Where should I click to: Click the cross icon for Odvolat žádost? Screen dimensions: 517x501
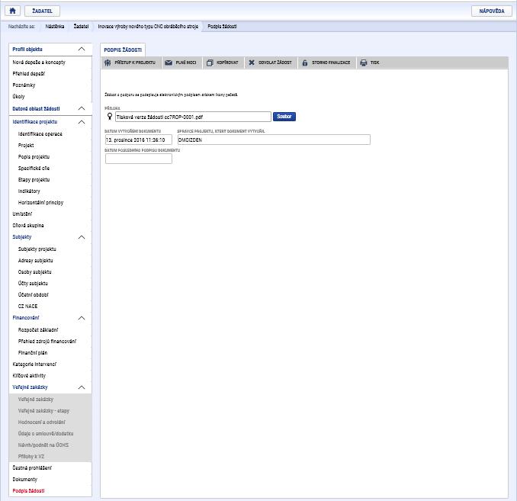(x=251, y=63)
